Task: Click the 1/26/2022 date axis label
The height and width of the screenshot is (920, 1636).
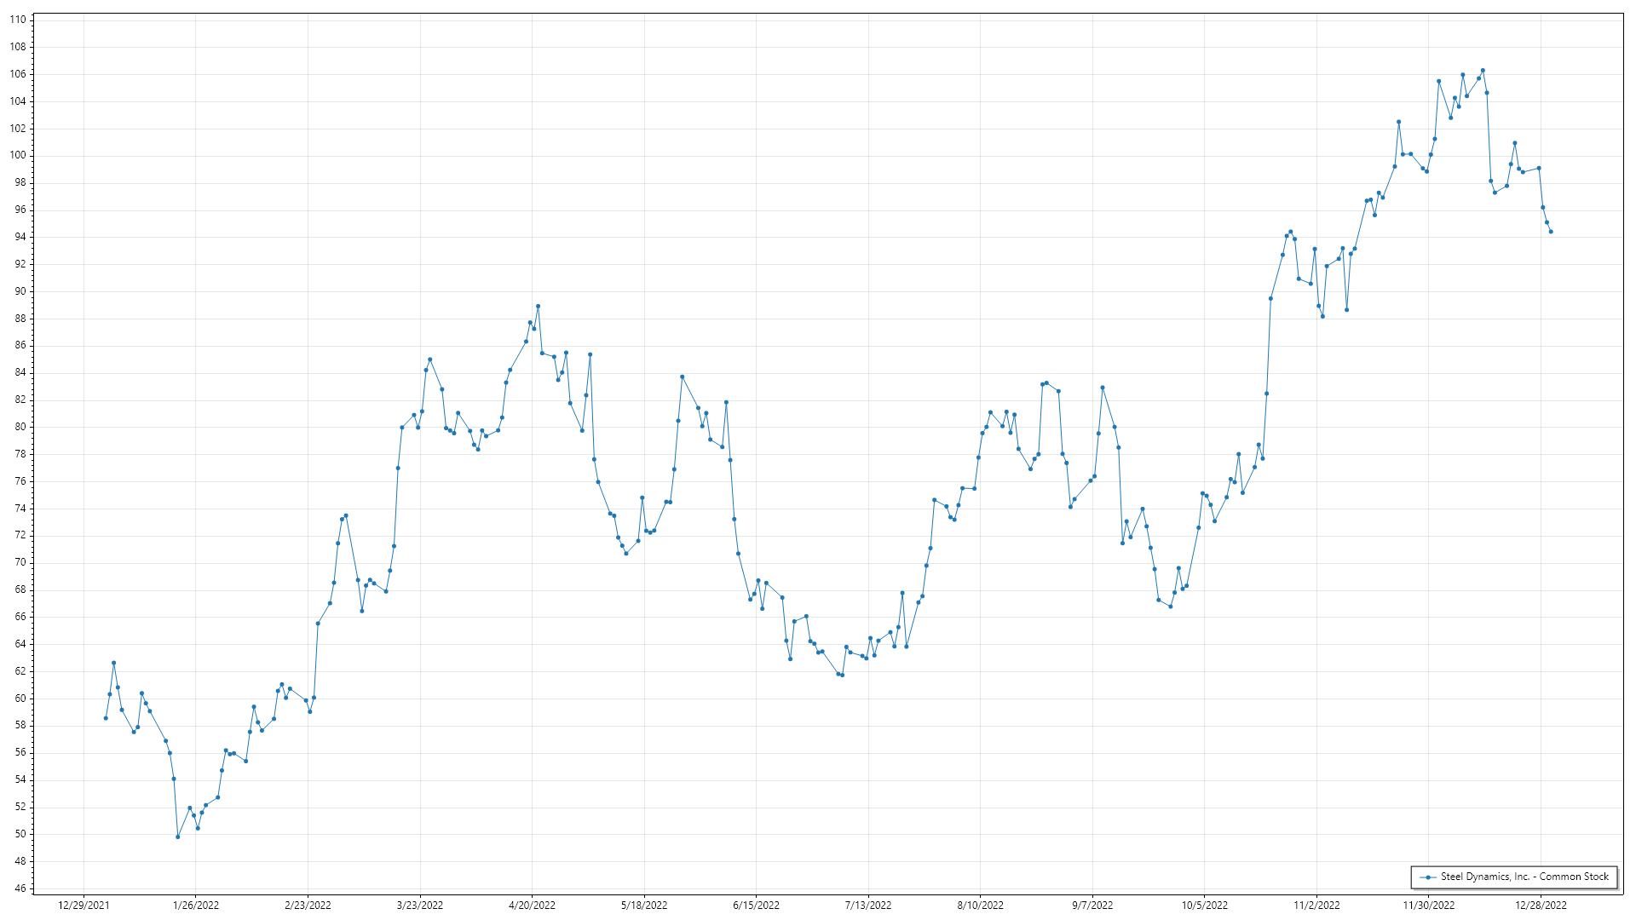Action: click(196, 906)
